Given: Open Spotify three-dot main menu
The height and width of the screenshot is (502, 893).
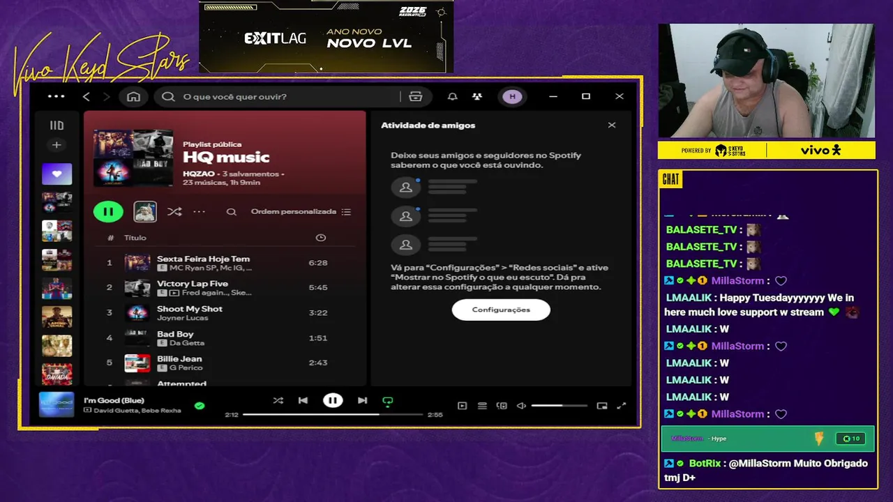Looking at the screenshot, I should 56,96.
